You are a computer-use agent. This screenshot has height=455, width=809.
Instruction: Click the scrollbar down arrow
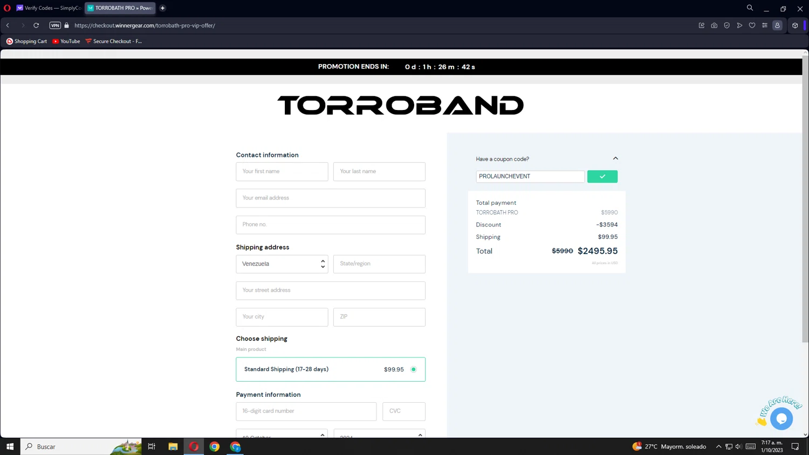coord(805,435)
